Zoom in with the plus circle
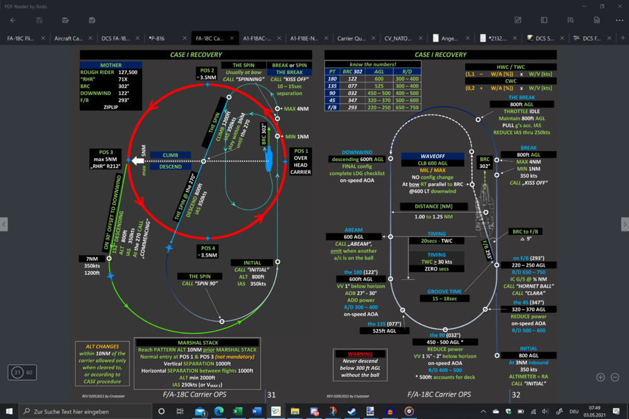The image size is (629, 419). [601, 377]
